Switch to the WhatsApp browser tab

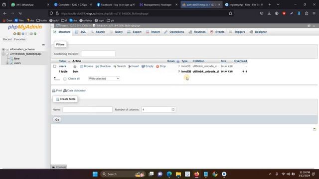click(x=30, y=4)
